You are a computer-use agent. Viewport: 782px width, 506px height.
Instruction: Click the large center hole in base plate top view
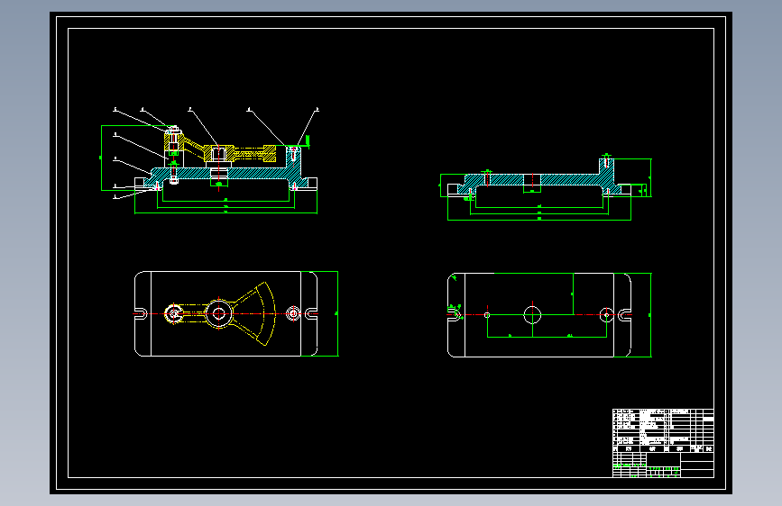tap(532, 315)
